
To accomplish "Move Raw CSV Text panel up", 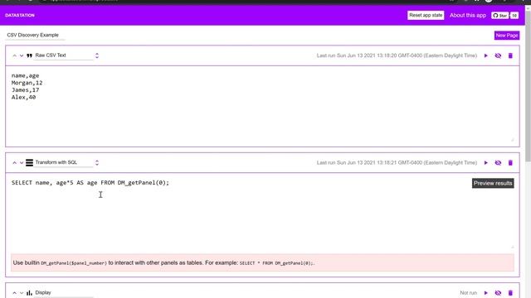I will click(15, 55).
